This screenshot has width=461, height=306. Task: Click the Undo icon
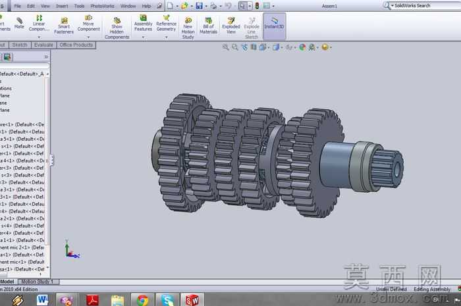coord(228,5)
